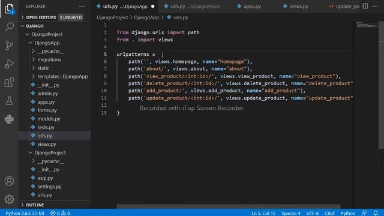Show errors and warnings in status bar
This screenshot has width=384, height=216.
(60, 213)
